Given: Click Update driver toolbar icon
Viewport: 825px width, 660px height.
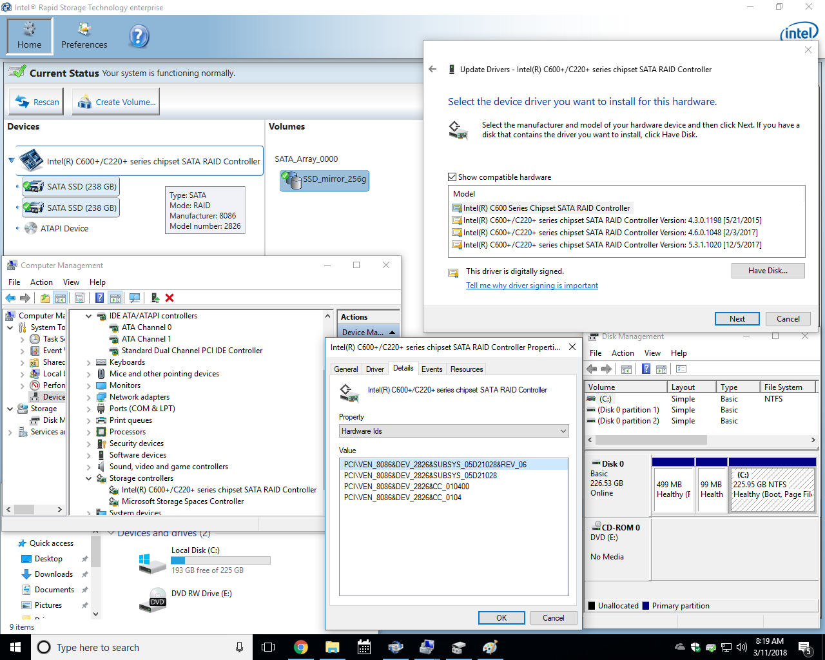Looking at the screenshot, I should point(155,298).
